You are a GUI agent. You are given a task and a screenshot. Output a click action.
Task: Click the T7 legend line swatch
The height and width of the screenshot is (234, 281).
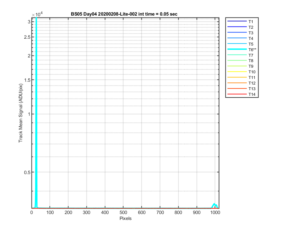click(237, 55)
